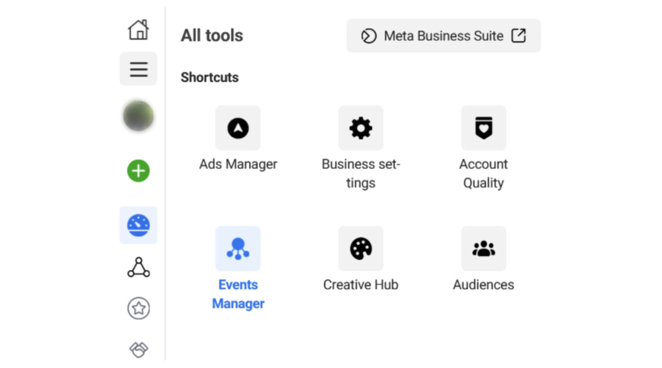This screenshot has height=368, width=662.
Task: Click the circled star icon in the sidebar
Action: tap(139, 308)
